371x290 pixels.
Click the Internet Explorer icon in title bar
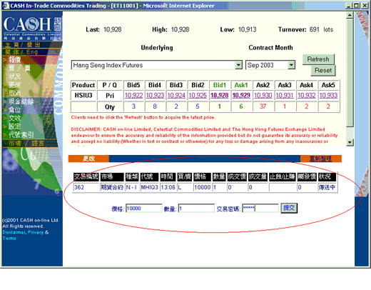tap(6, 6)
